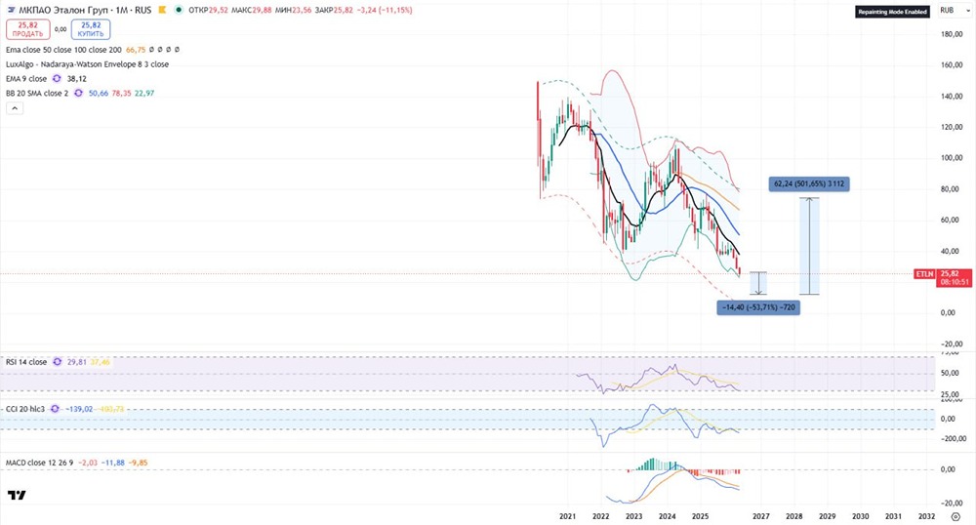Click the Etalon Group symbol logo icon

[11, 10]
